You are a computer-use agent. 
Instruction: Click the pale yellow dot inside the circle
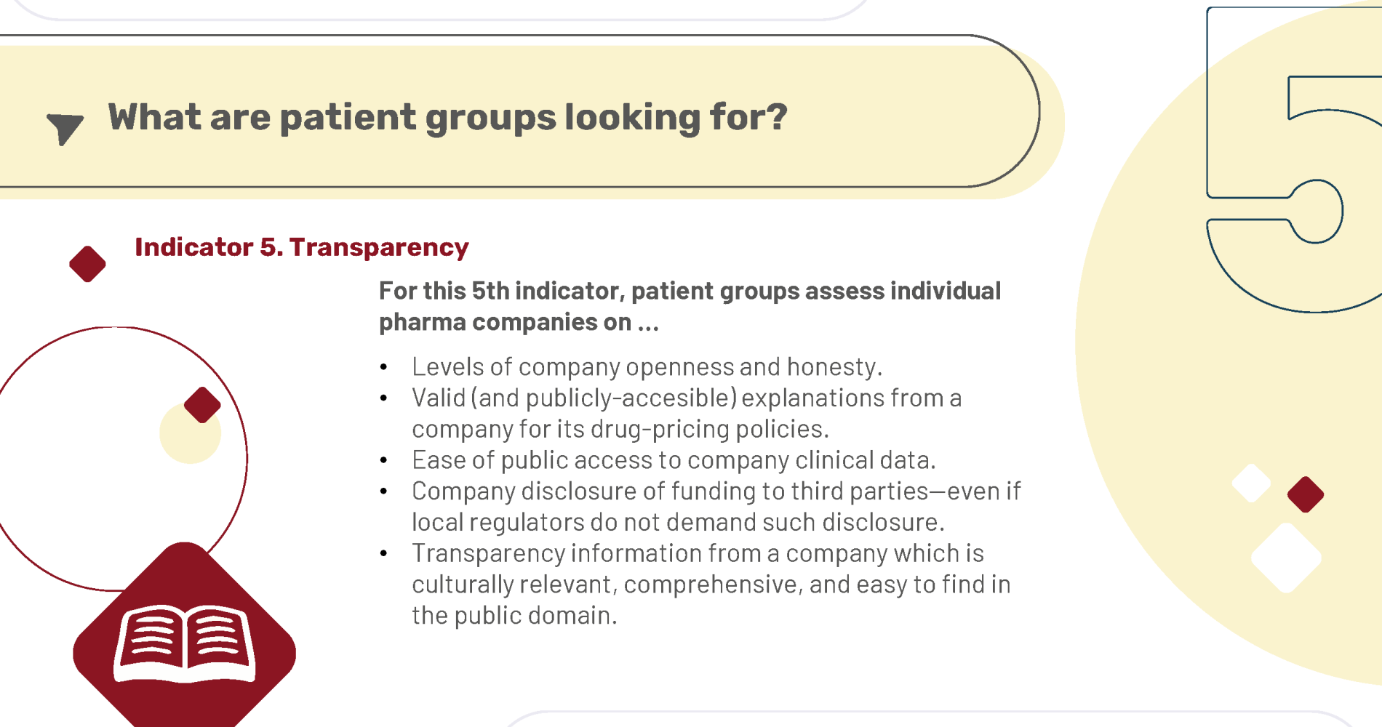pyautogui.click(x=190, y=433)
